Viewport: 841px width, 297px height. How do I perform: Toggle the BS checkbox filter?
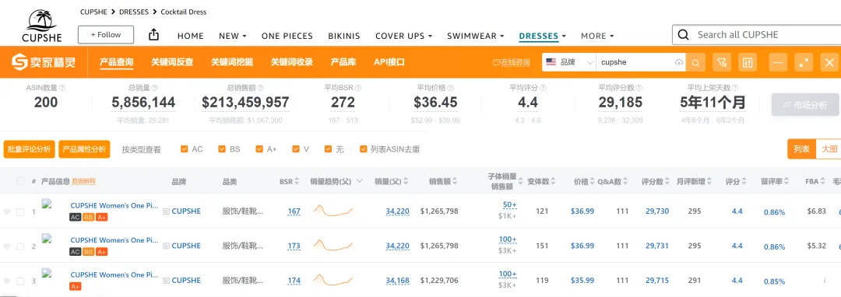tap(222, 149)
